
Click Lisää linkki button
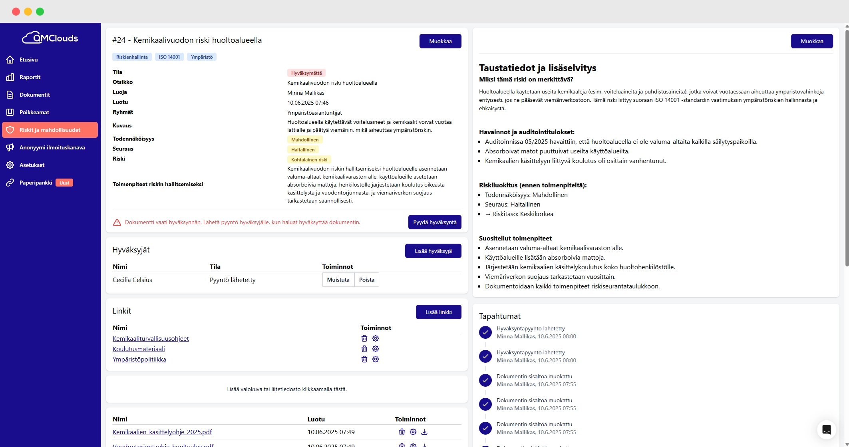[439, 312]
